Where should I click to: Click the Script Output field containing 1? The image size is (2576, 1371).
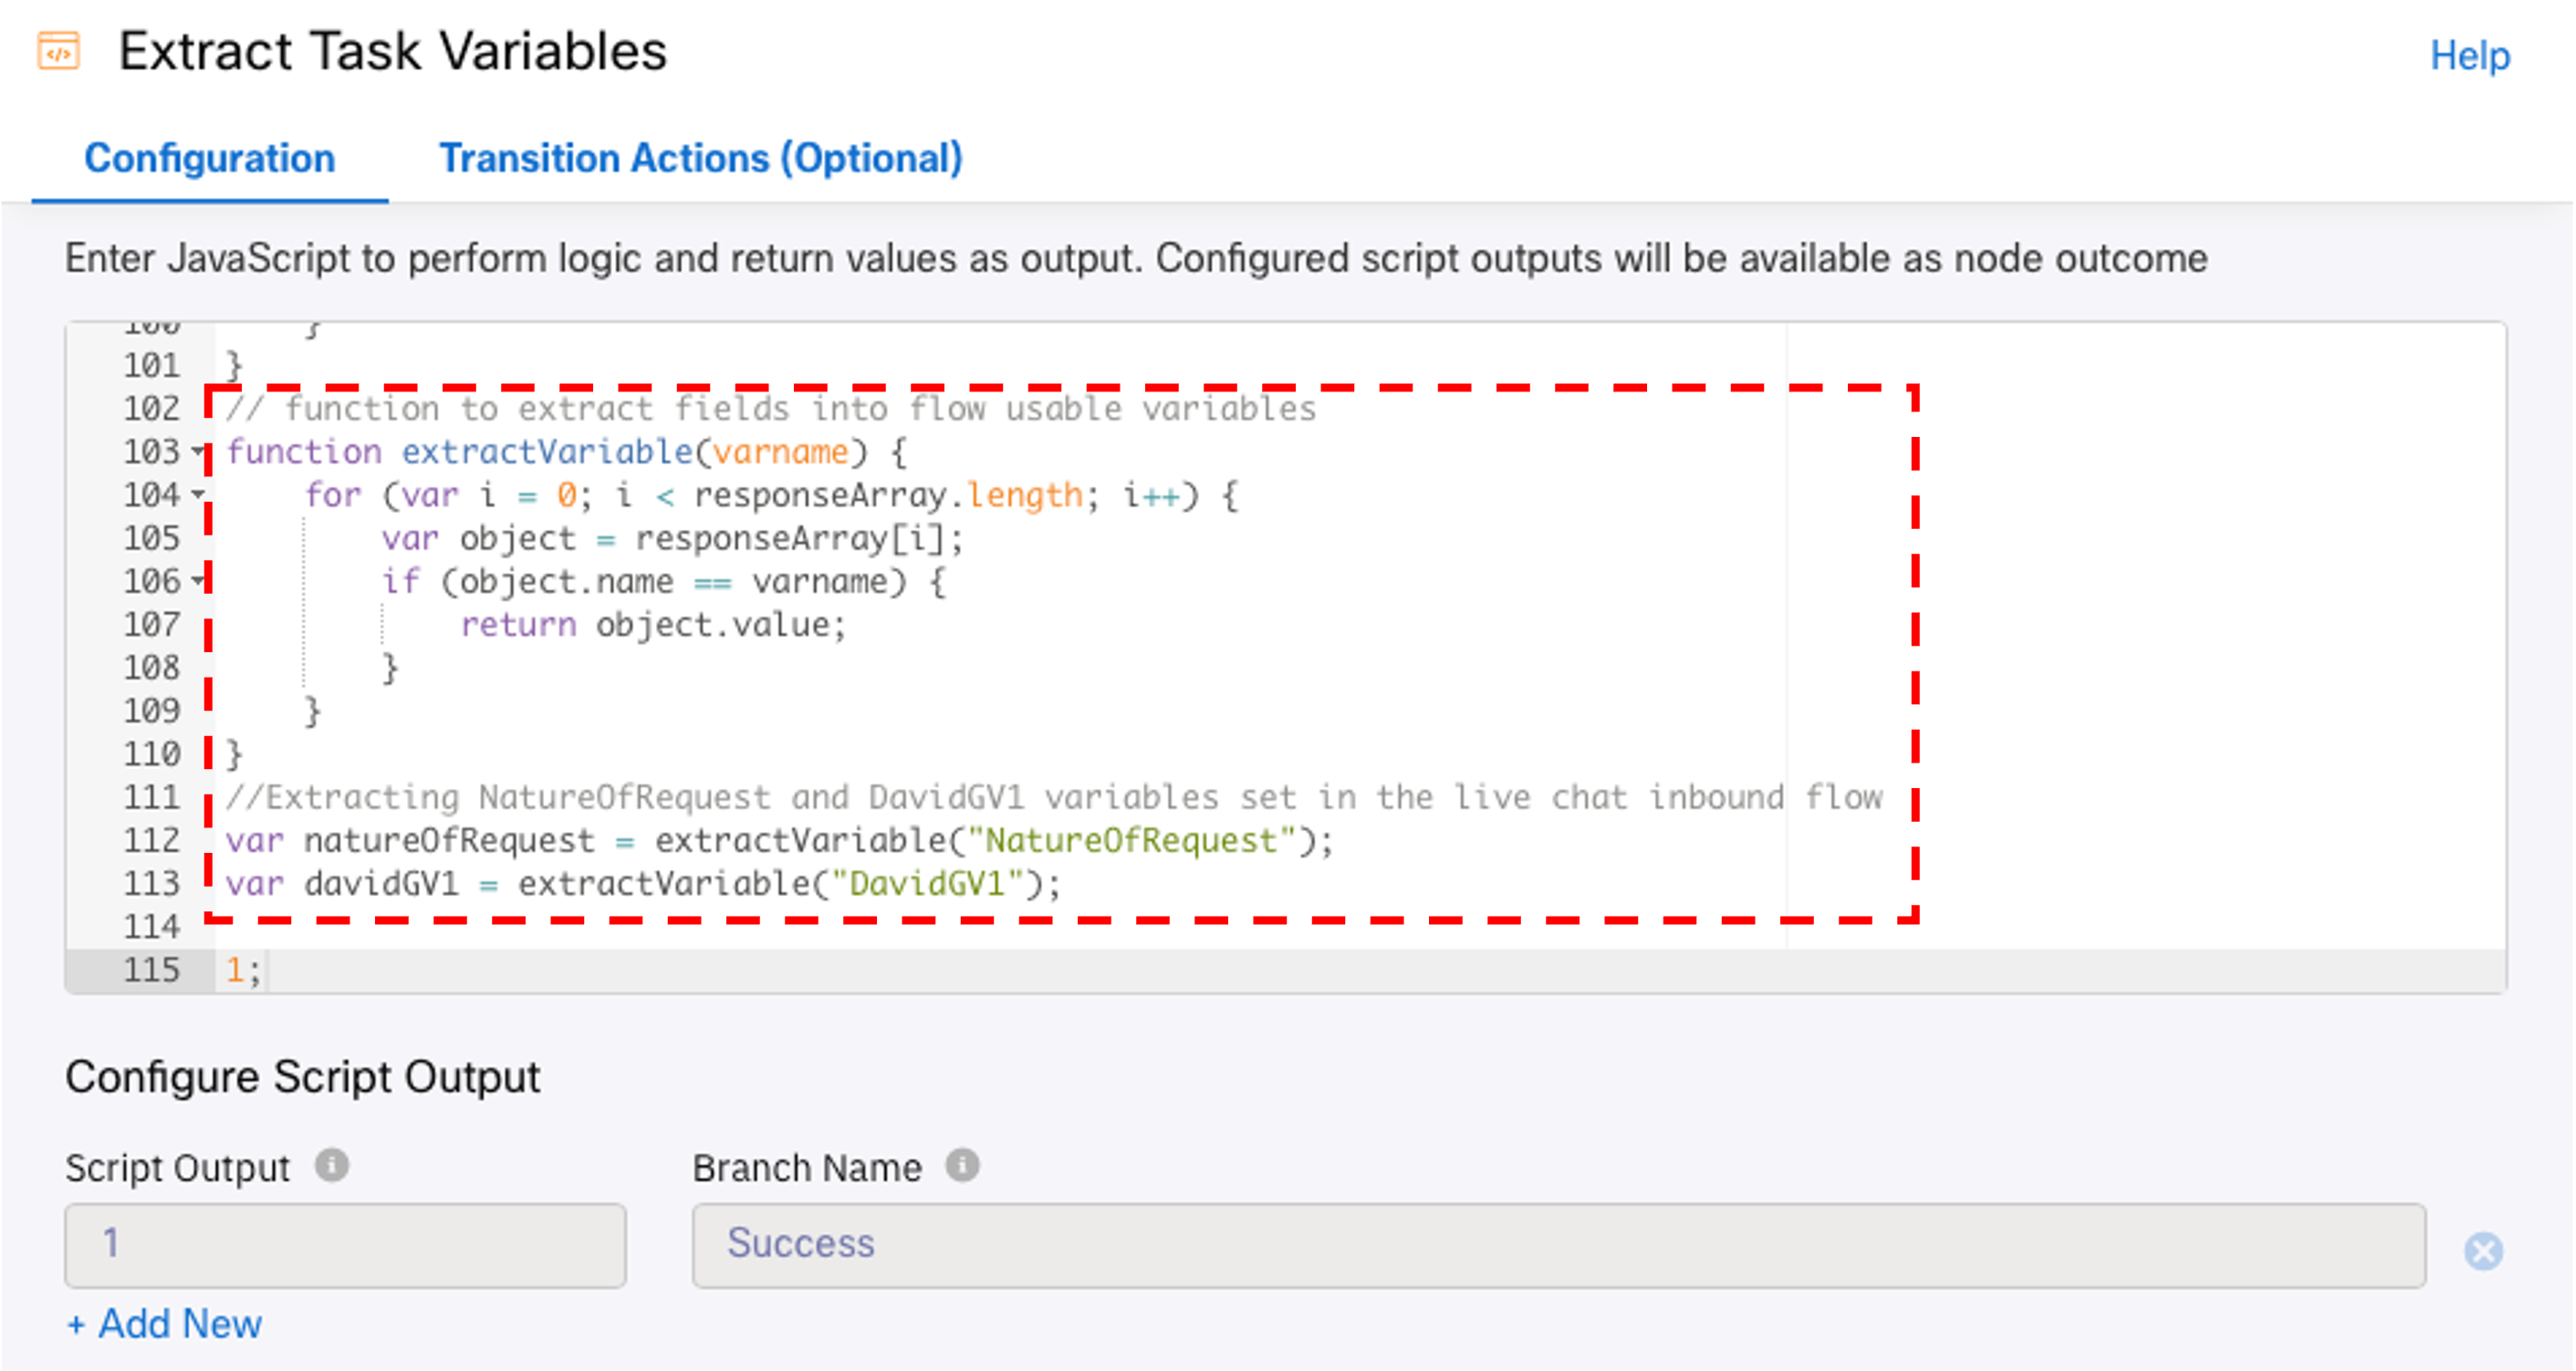coord(345,1244)
